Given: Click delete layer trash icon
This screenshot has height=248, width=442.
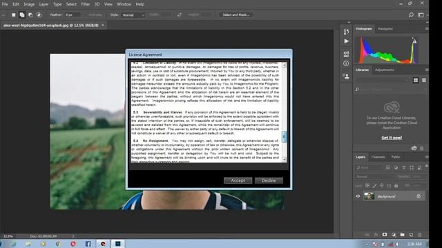Looking at the screenshot, I should (x=420, y=234).
